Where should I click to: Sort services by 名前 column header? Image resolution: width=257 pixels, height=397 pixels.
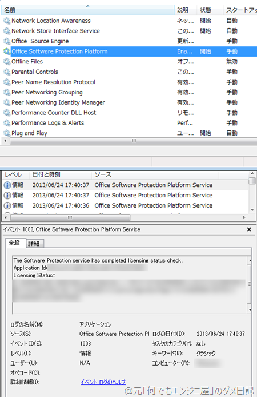point(88,10)
